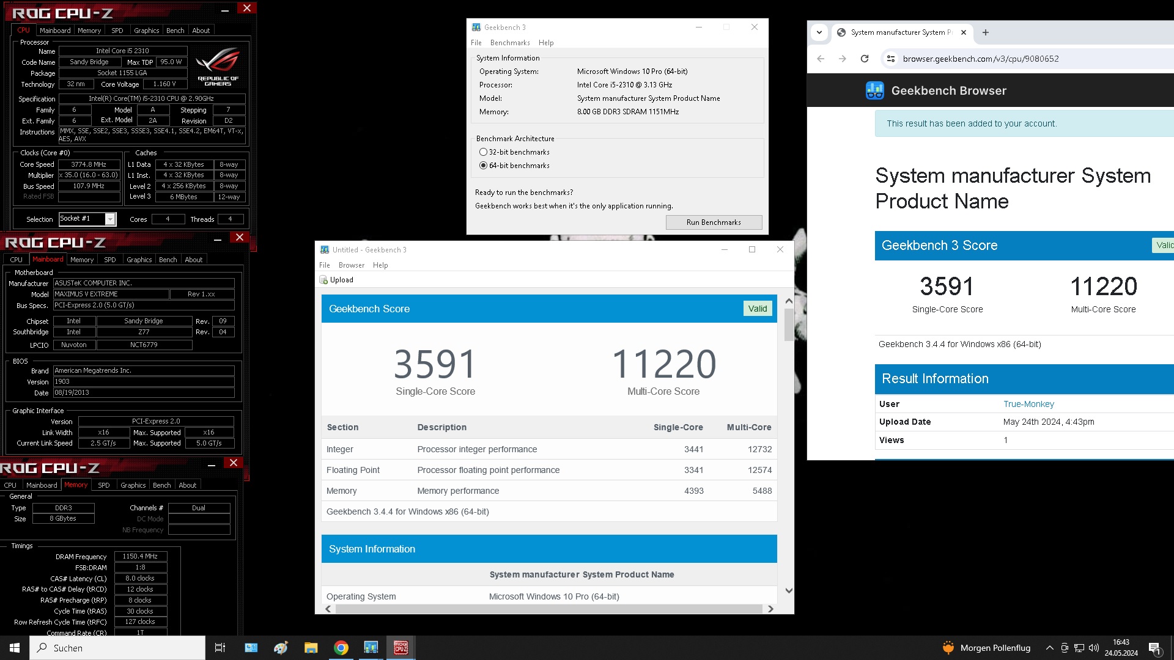Open the SPD tab in bottom CPU-Z window

(x=104, y=485)
